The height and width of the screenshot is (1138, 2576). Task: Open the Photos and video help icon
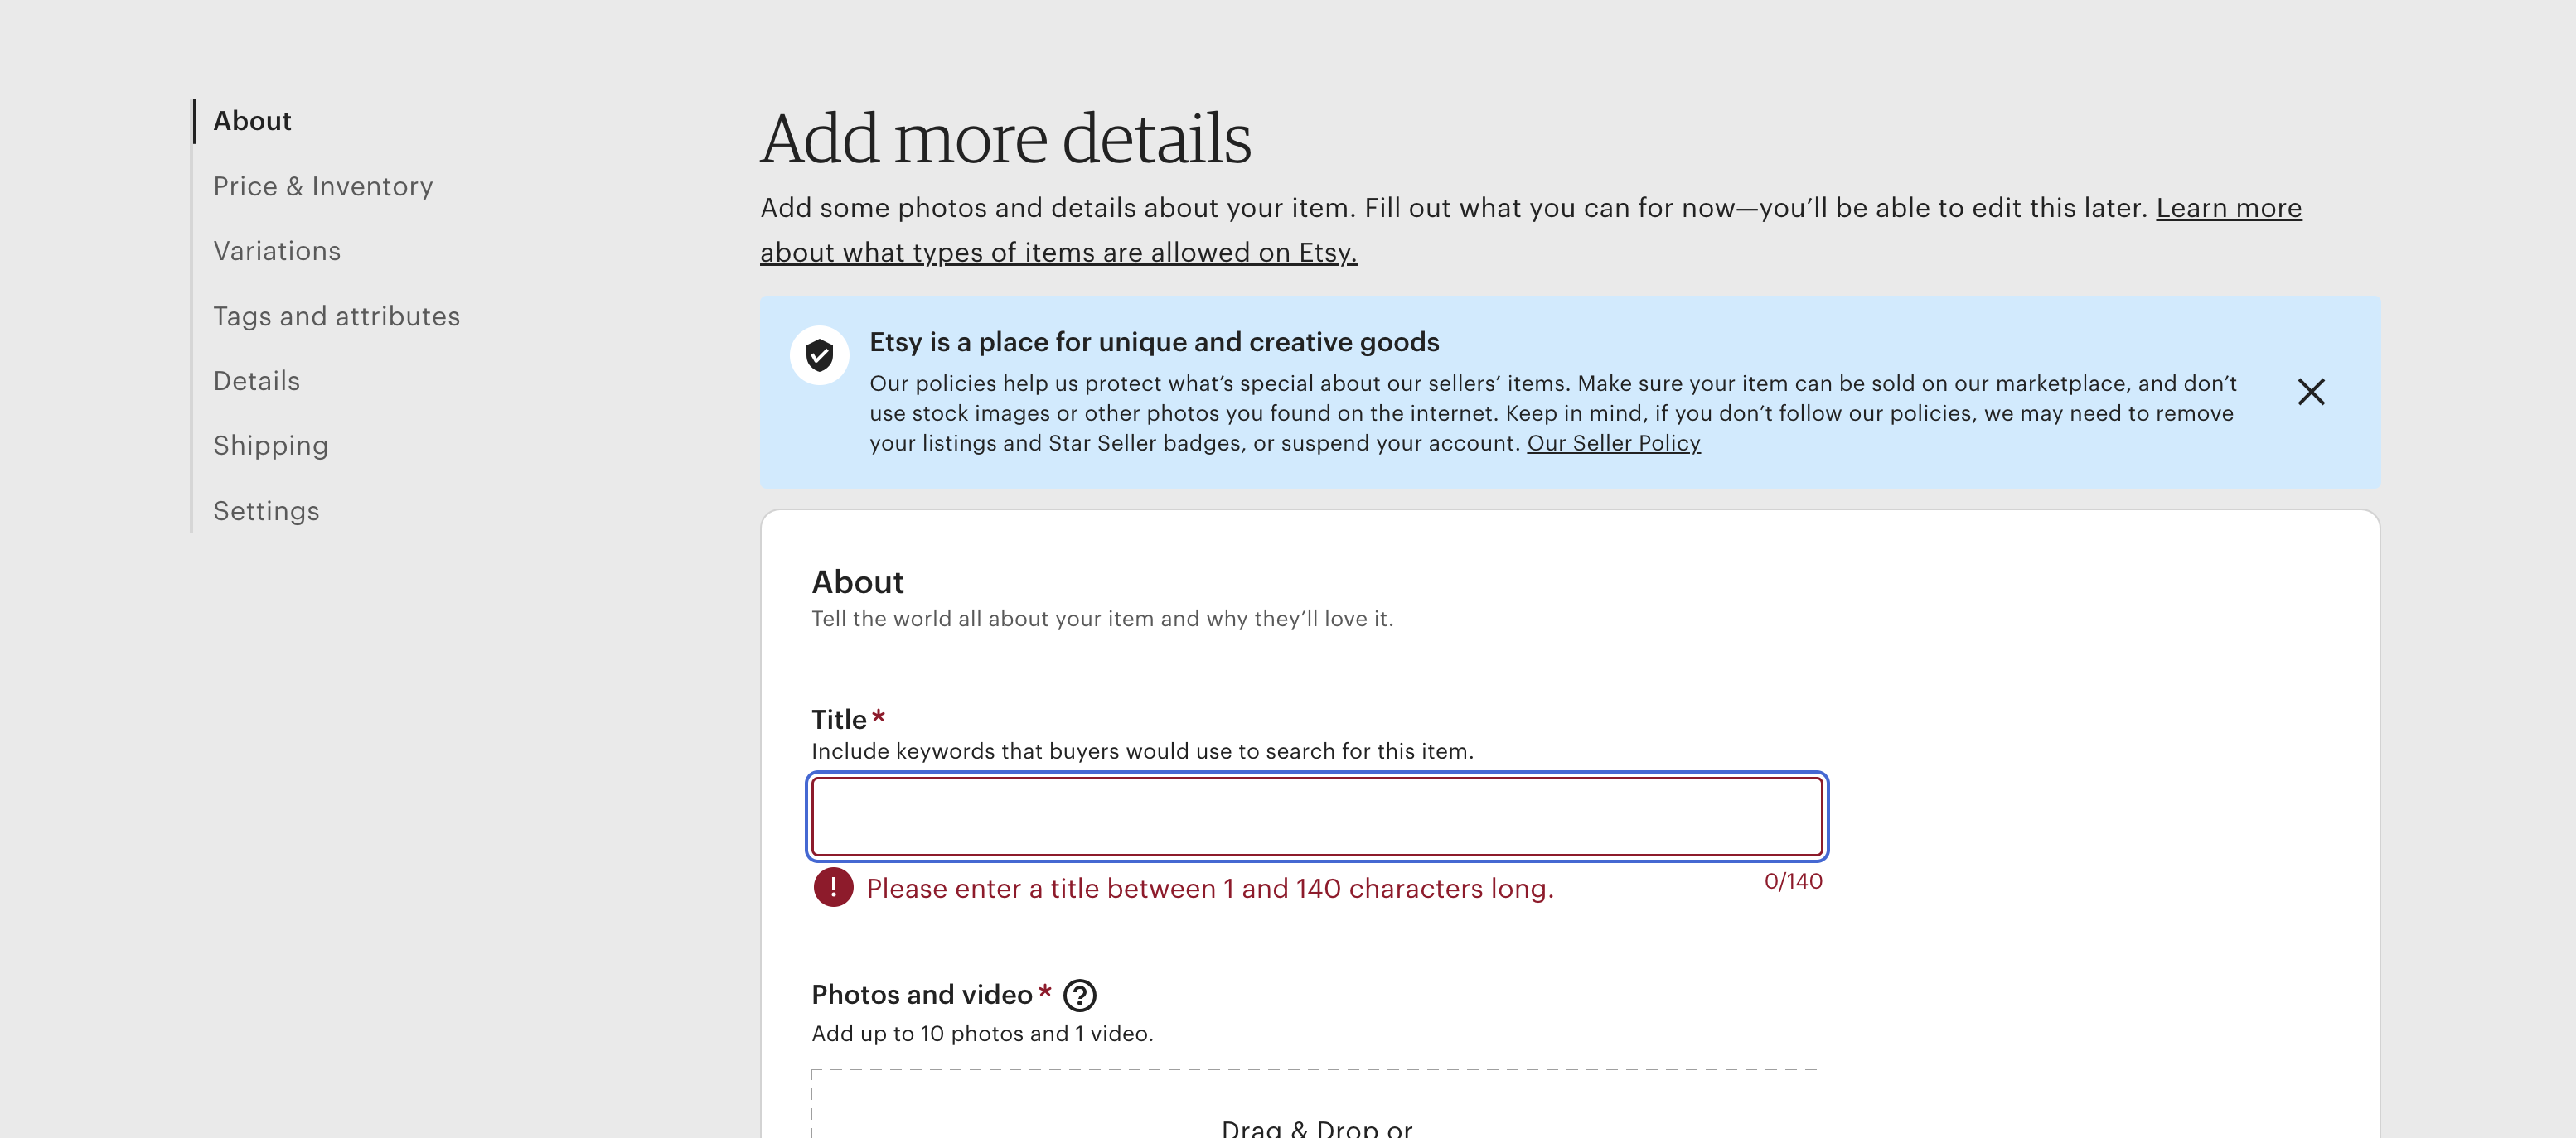pyautogui.click(x=1079, y=995)
